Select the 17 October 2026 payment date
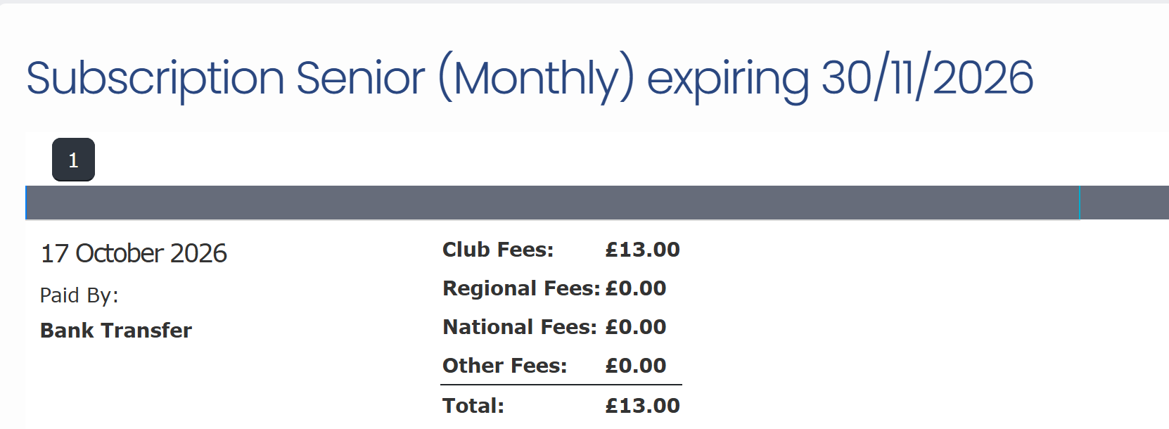The height and width of the screenshot is (429, 1169). coord(134,253)
